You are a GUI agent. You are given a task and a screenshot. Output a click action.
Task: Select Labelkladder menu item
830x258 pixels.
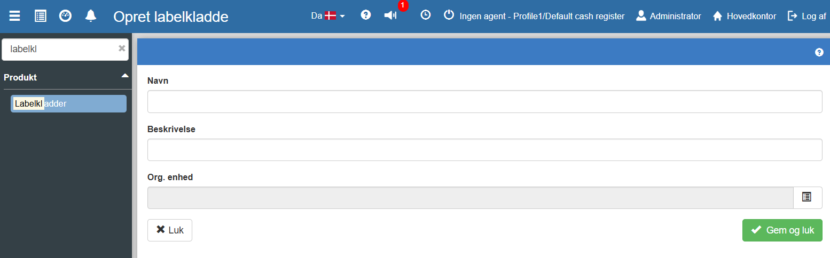pyautogui.click(x=68, y=104)
